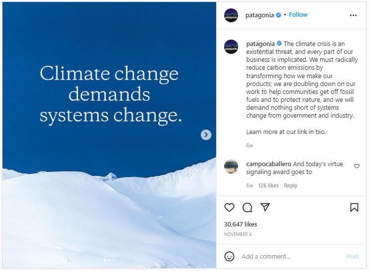Go to next carousel image arrow
The height and width of the screenshot is (271, 369).
pyautogui.click(x=206, y=135)
